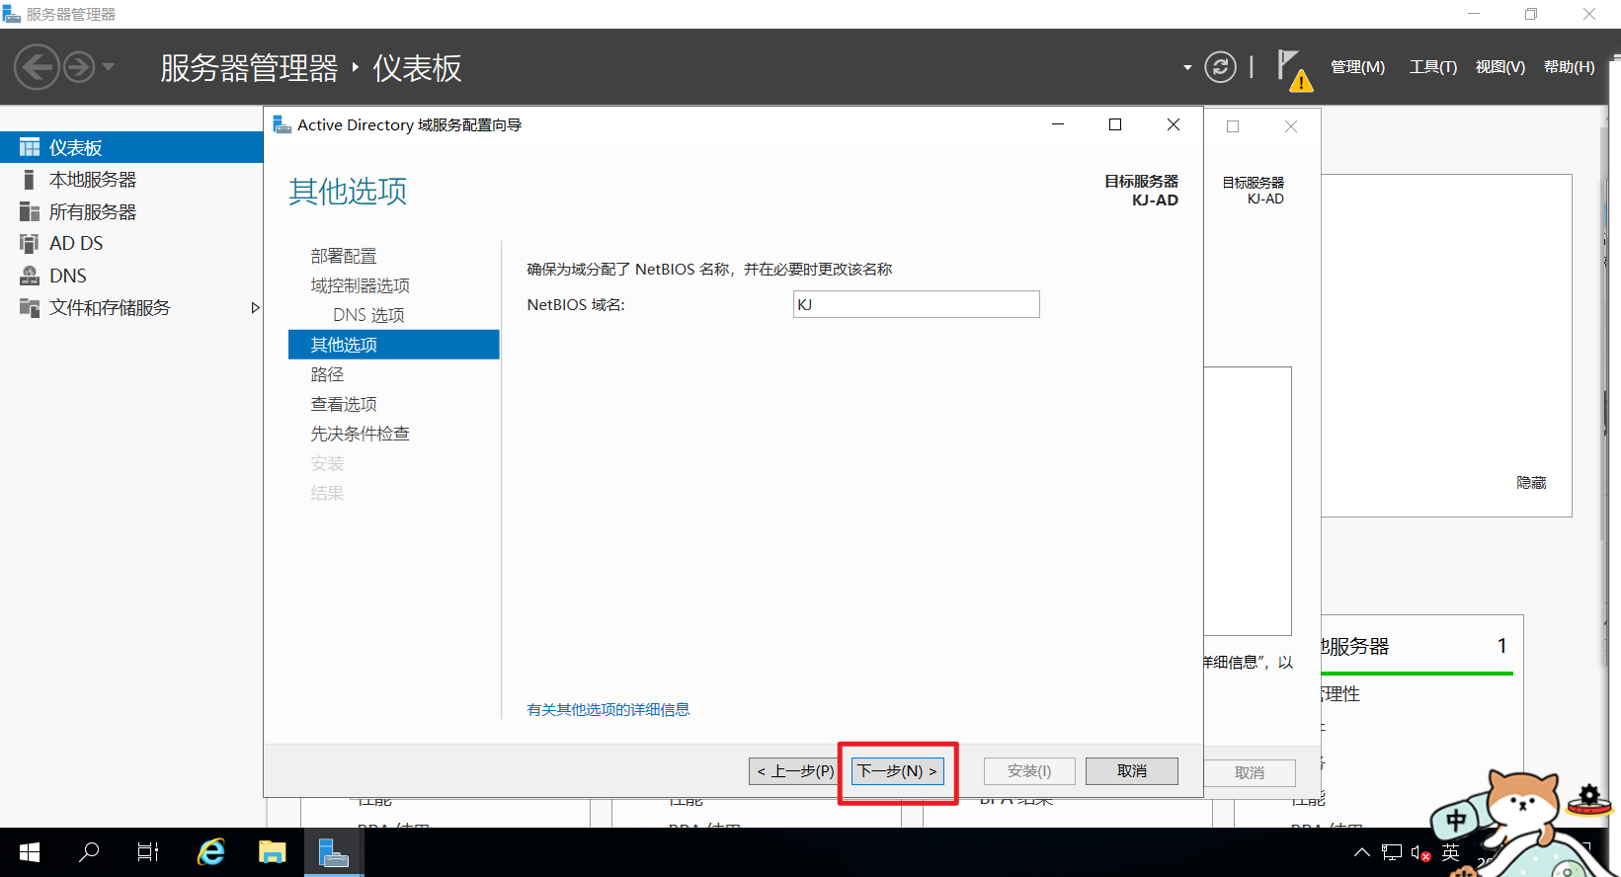Go to 路径 wizard step
Image resolution: width=1621 pixels, height=877 pixels.
tap(327, 374)
